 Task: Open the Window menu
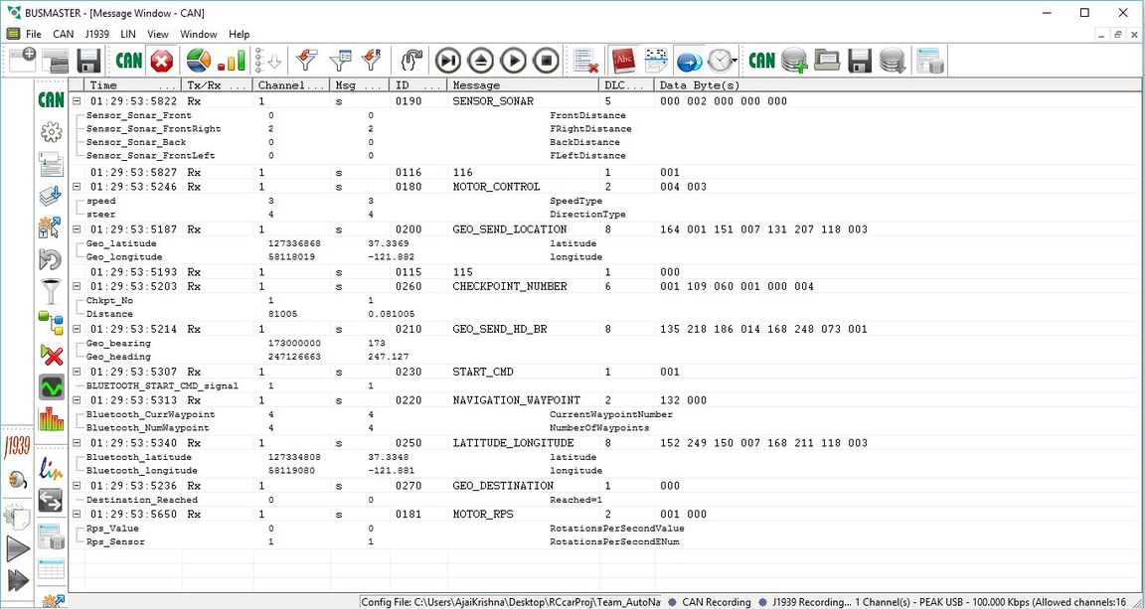point(199,34)
